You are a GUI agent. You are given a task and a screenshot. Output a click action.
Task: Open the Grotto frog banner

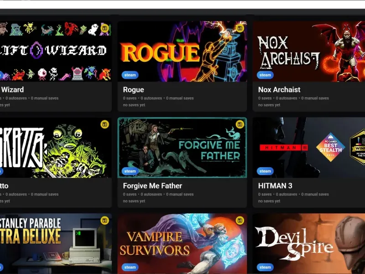point(56,148)
